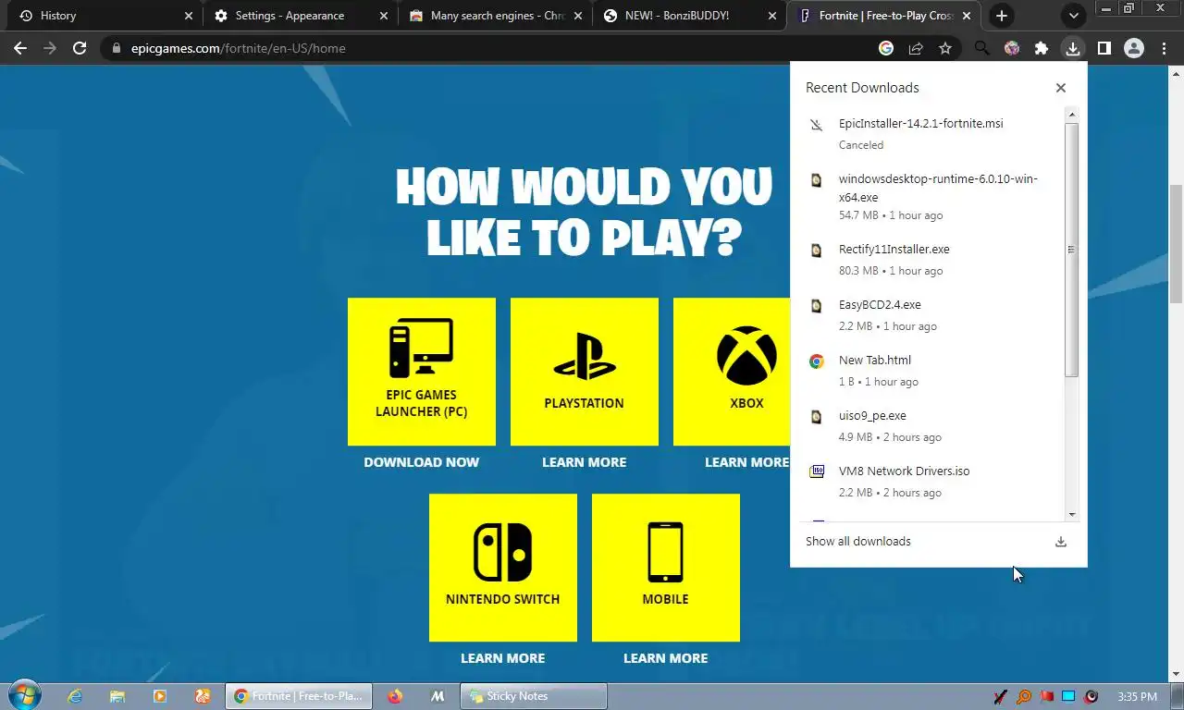Launch Firefox from the taskbar
Screen dimensions: 1184x710
(x=395, y=696)
